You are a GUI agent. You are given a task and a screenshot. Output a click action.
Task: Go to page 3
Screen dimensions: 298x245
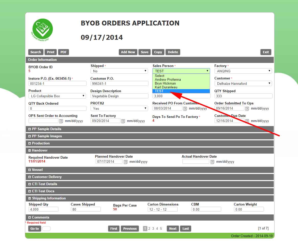pos(153,229)
